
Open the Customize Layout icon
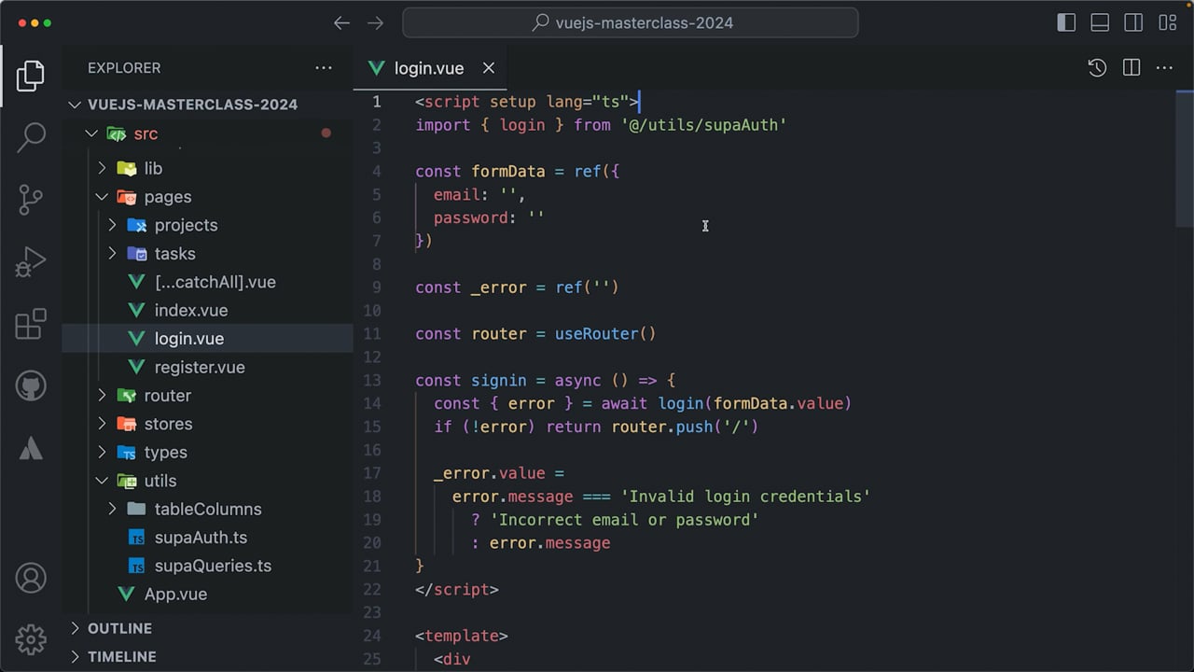(1167, 23)
